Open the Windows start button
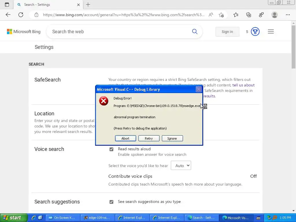Image resolution: width=296 pixels, height=222 pixels. pyautogui.click(x=14, y=218)
